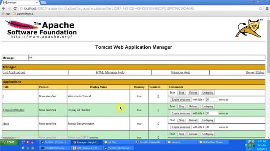The image size is (270, 151).
Task: Open the Manager Help link
Action: coord(180,73)
